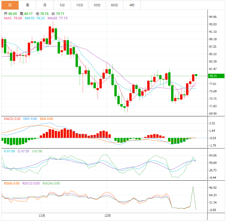Click the 12月 timeline marker
Image resolution: width=226 pixels, height=222 pixels.
pyautogui.click(x=107, y=215)
